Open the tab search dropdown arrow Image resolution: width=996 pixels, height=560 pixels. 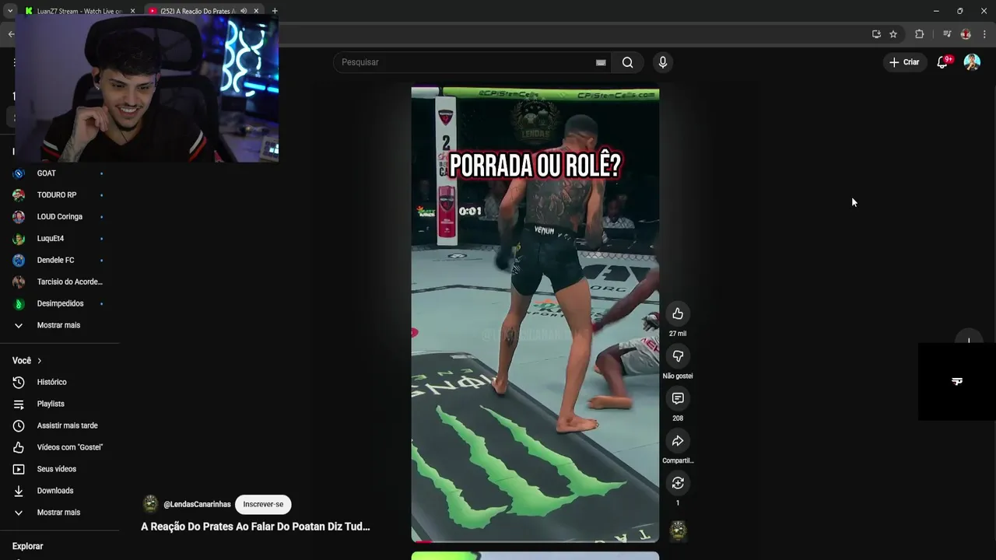[x=9, y=11]
